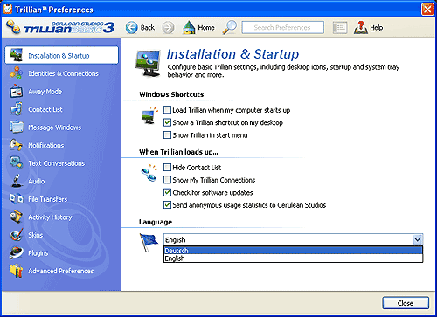The image size is (437, 317).
Task: Click the Help question mark icon
Action: click(x=361, y=28)
